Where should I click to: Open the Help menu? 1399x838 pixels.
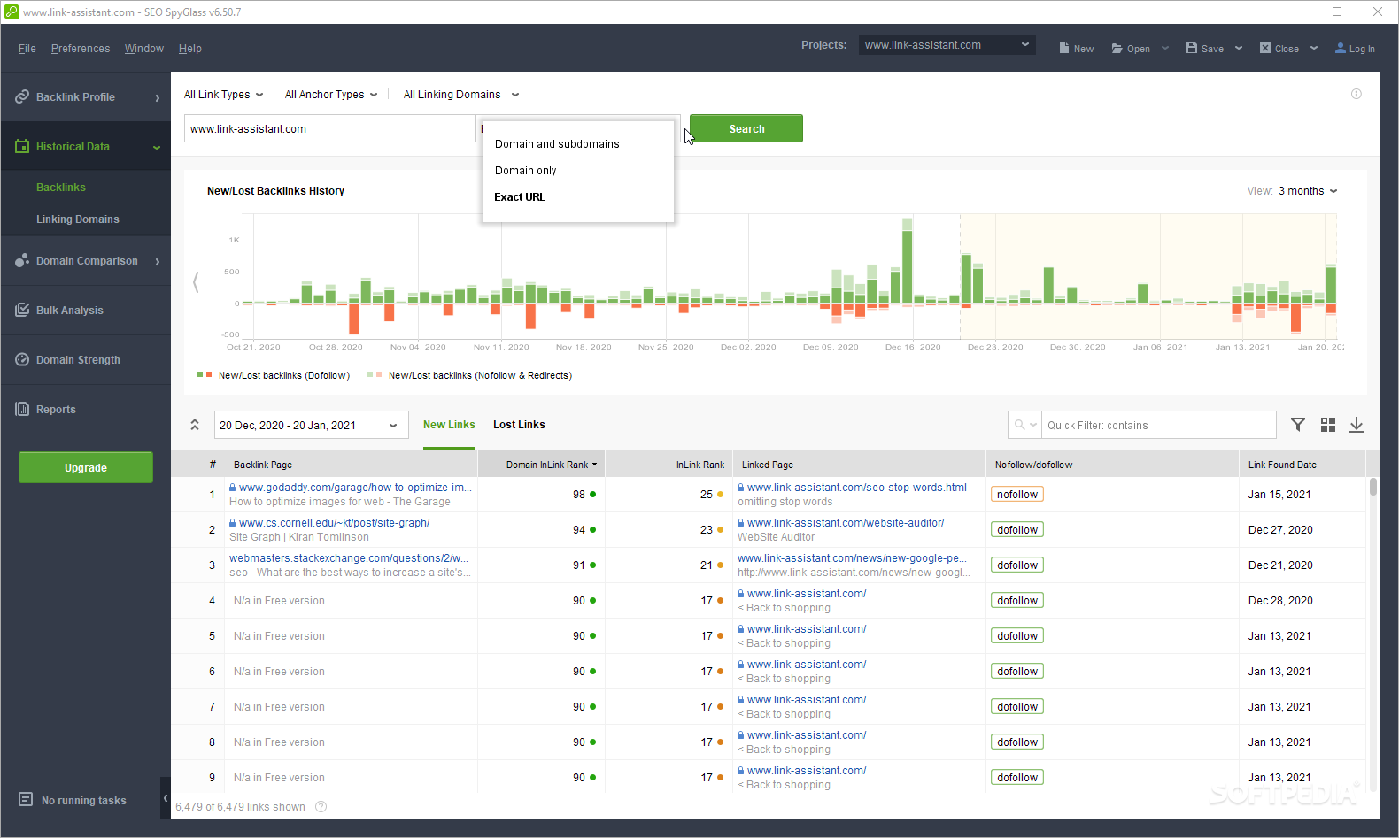click(x=190, y=49)
